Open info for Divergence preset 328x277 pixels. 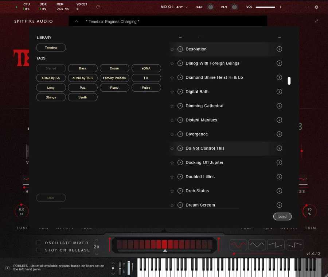point(279,134)
